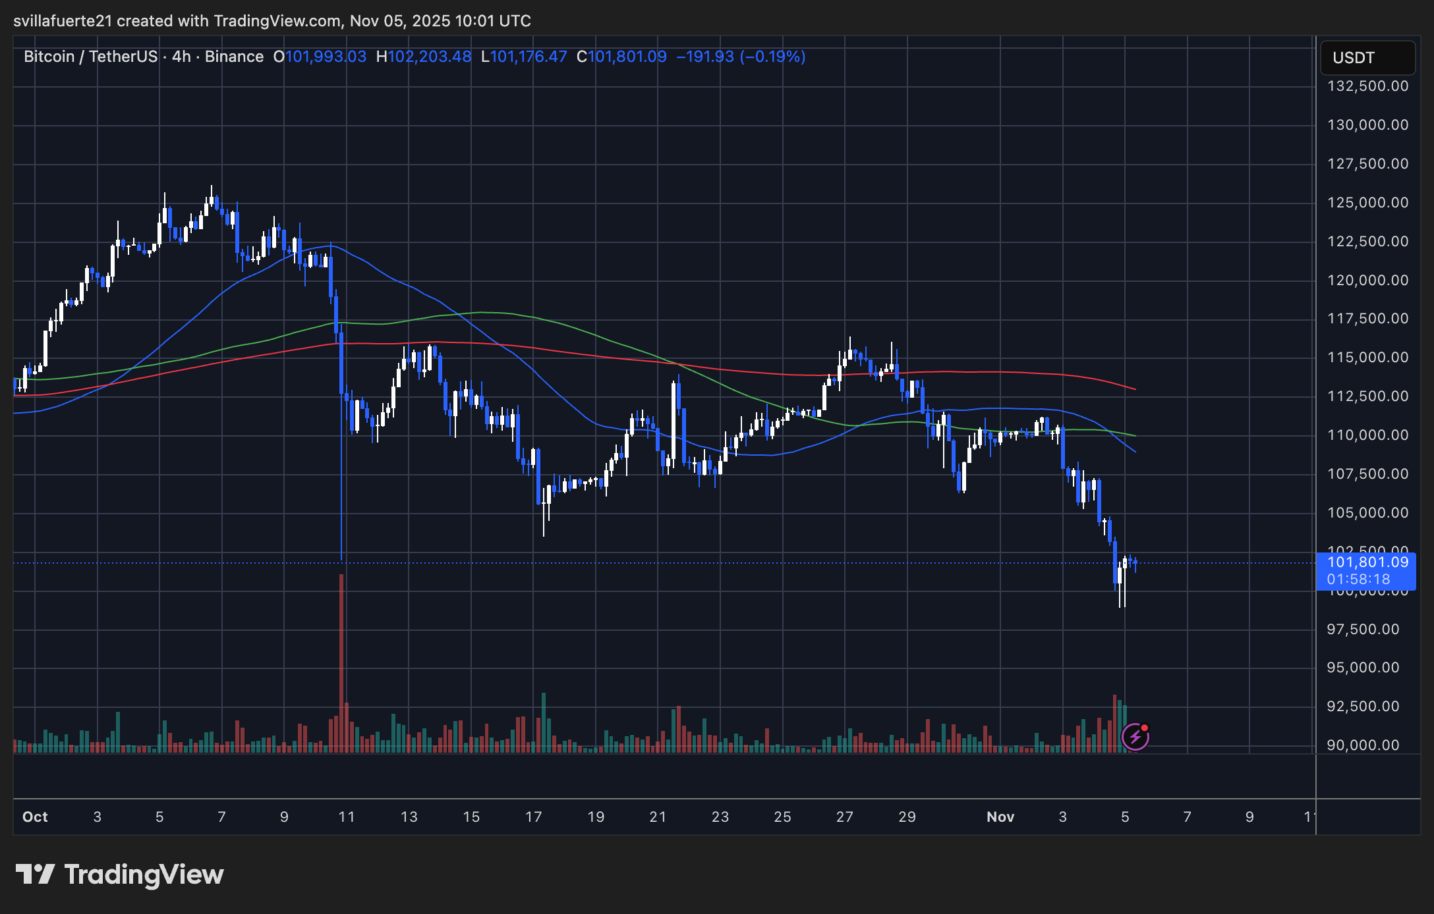The height and width of the screenshot is (914, 1434).
Task: Click the tall red volume spike bar
Action: coord(341,659)
